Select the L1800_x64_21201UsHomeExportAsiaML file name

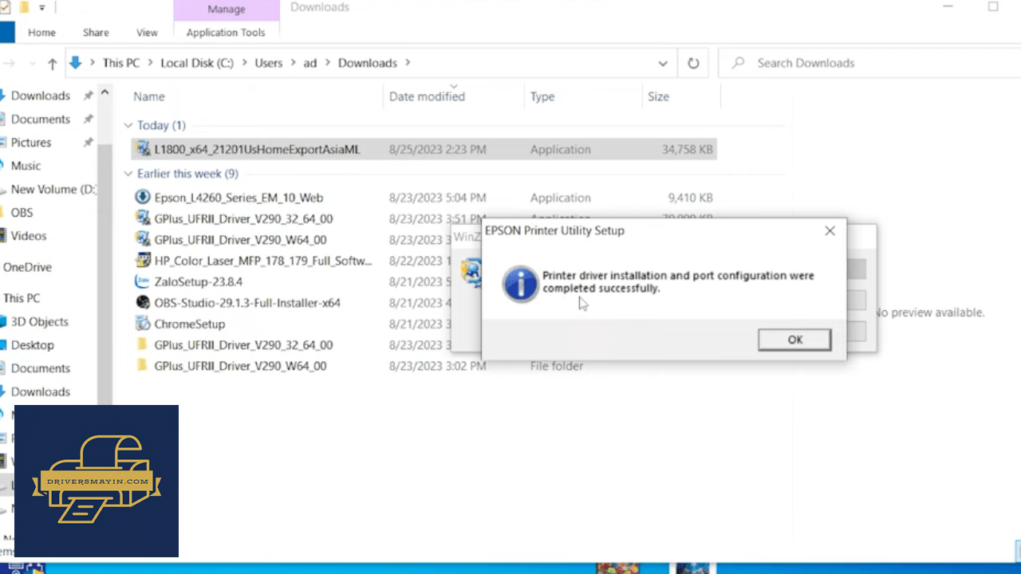257,149
